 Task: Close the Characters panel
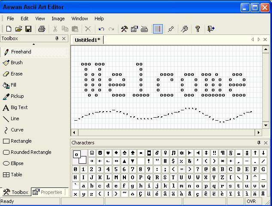click(x=266, y=143)
